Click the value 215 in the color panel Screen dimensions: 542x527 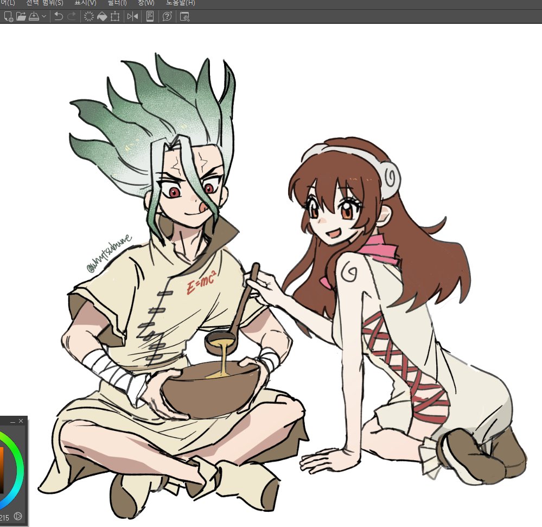tap(4, 518)
